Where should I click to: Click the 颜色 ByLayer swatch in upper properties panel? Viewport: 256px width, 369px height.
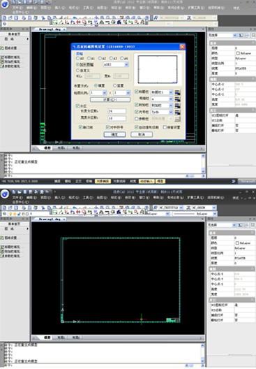[x=238, y=53]
